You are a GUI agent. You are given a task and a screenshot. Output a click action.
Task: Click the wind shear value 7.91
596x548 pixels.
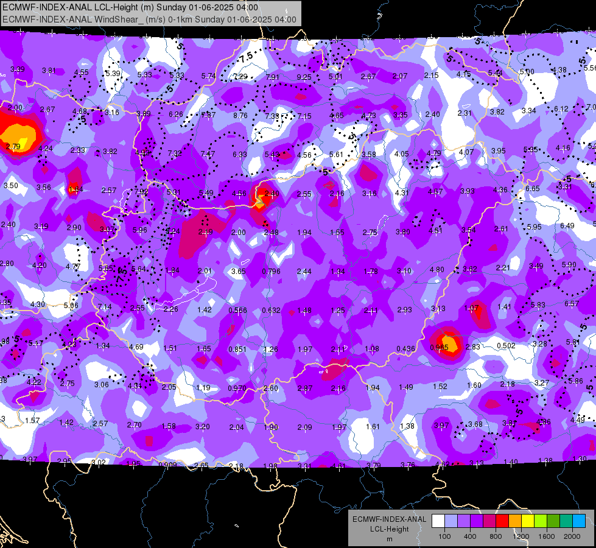272,77
